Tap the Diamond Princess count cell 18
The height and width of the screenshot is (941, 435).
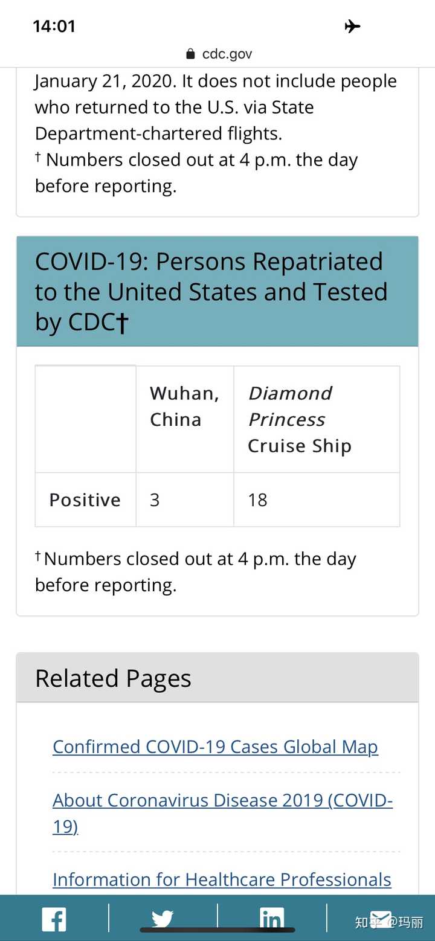click(258, 500)
